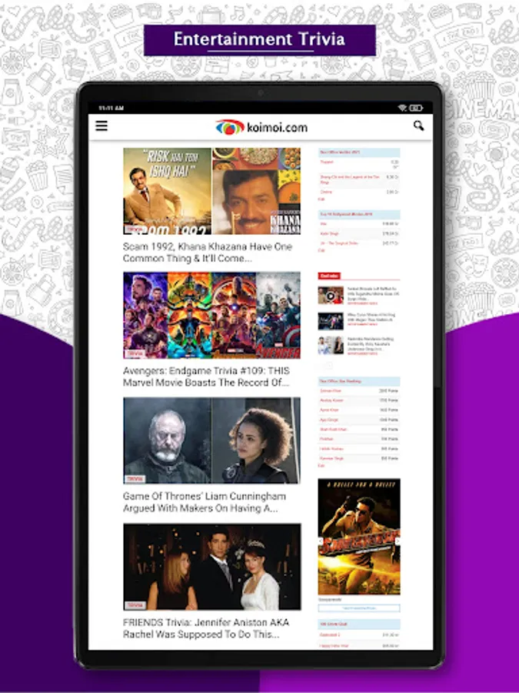Select Salman Khan in Star Ranking
Viewport: 519px width, 693px height.
(359, 390)
